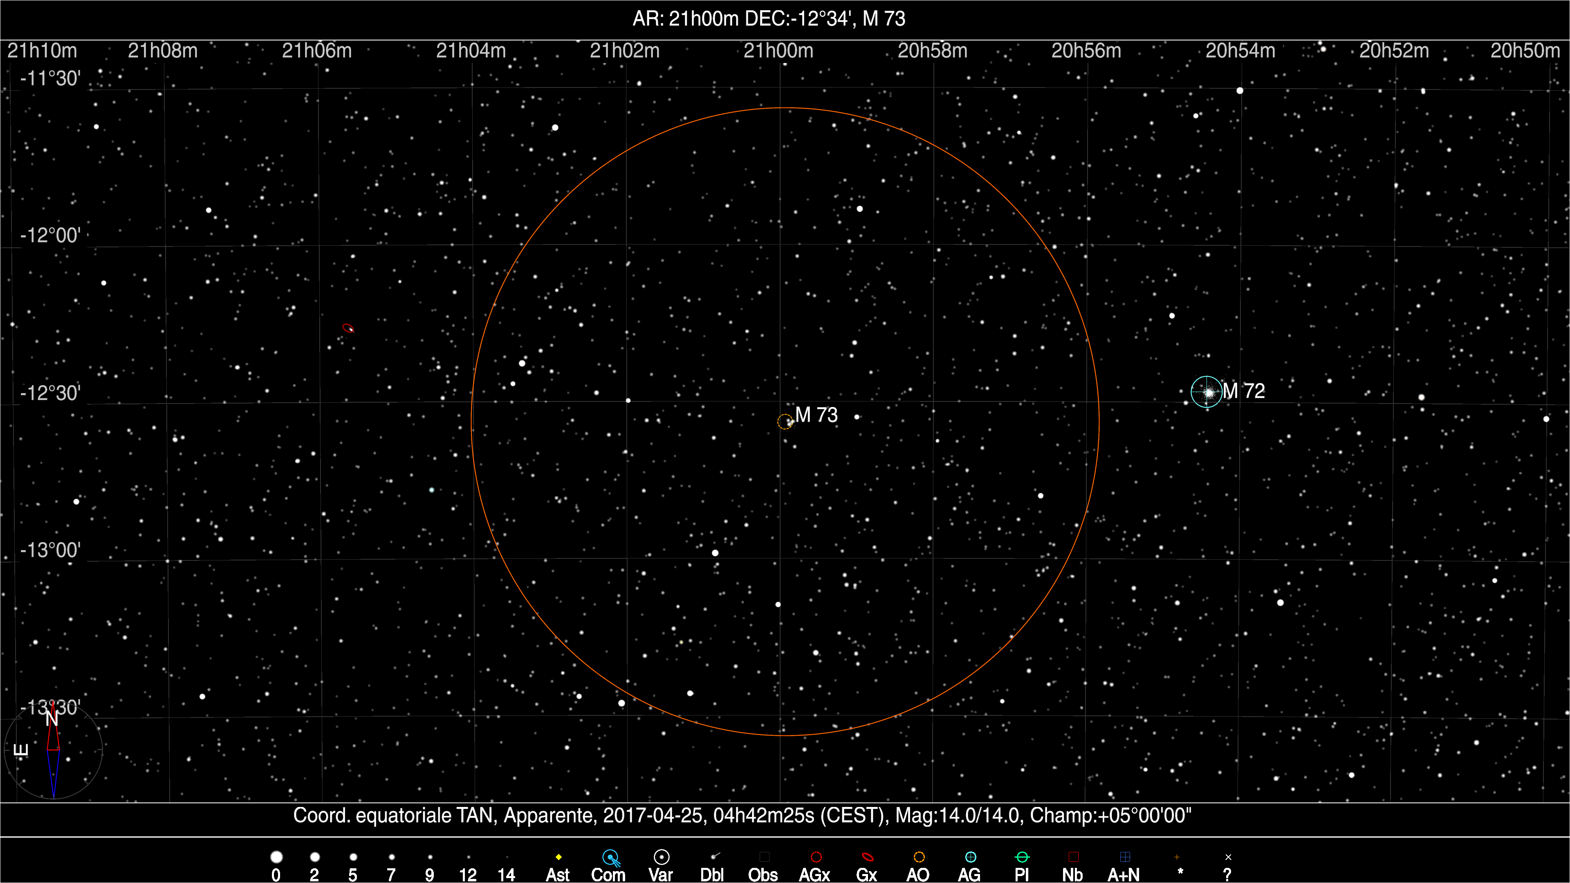Click the N/E compass rose indicator
1570x883 pixels.
pos(54,751)
